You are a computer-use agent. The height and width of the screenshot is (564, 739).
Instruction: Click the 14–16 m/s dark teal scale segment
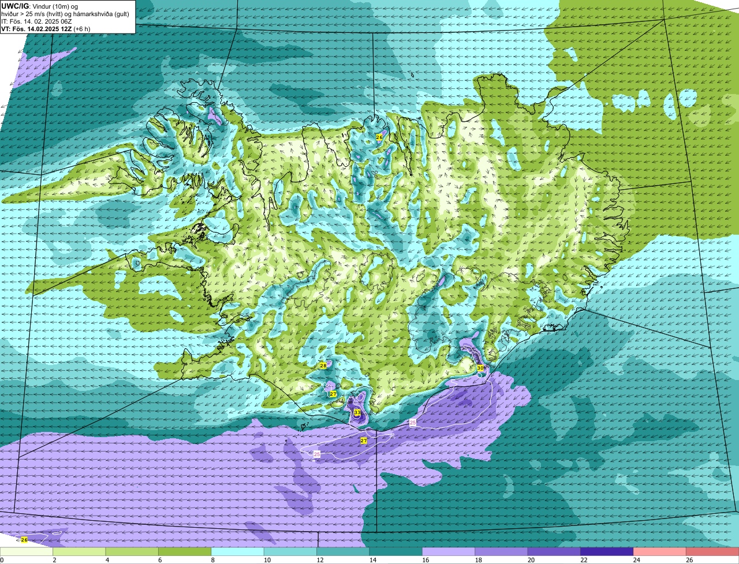[x=396, y=552]
